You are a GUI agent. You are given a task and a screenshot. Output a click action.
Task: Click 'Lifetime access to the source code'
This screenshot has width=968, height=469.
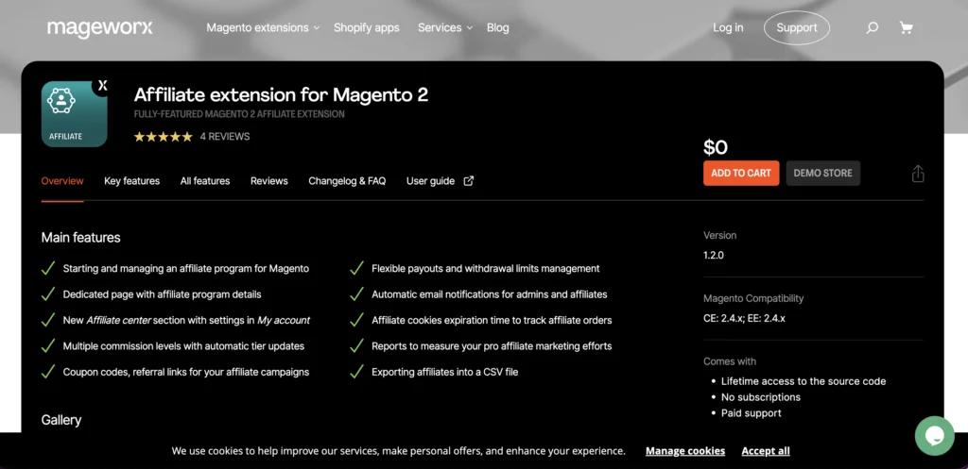(804, 381)
